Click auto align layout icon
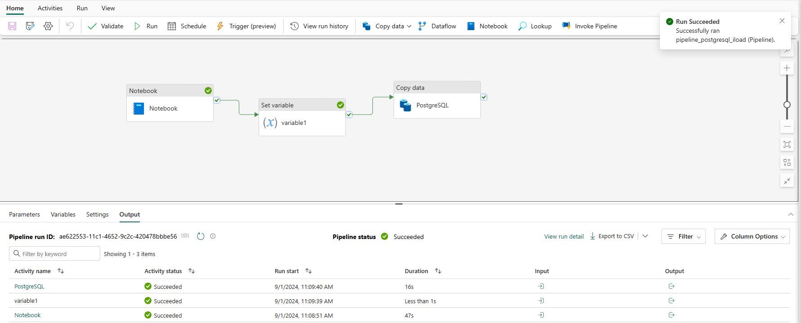The height and width of the screenshot is (323, 801). pyautogui.click(x=787, y=162)
